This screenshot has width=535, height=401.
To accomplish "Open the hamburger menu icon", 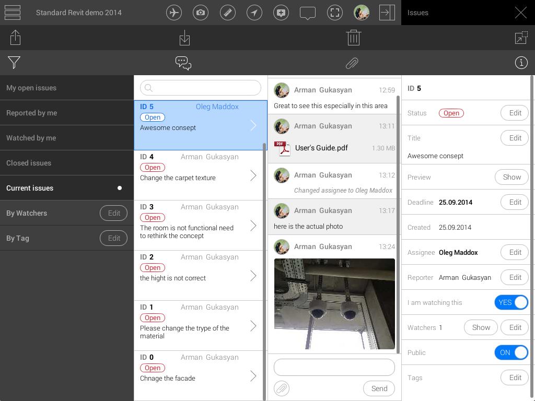I will pos(12,13).
